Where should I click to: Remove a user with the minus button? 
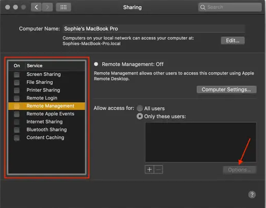coord(158,169)
